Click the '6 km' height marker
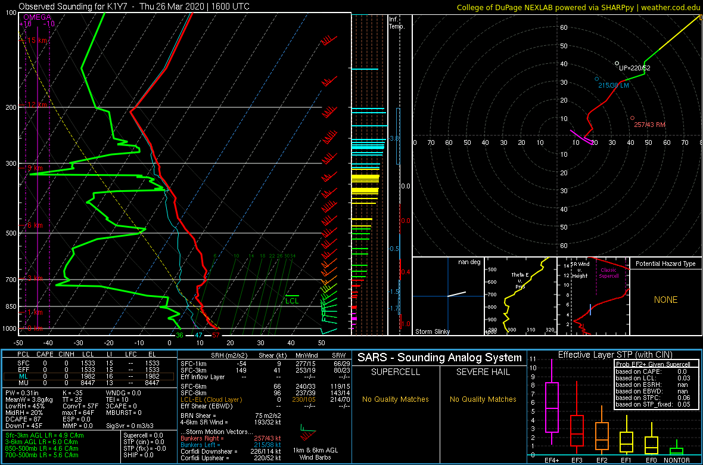 [35, 225]
